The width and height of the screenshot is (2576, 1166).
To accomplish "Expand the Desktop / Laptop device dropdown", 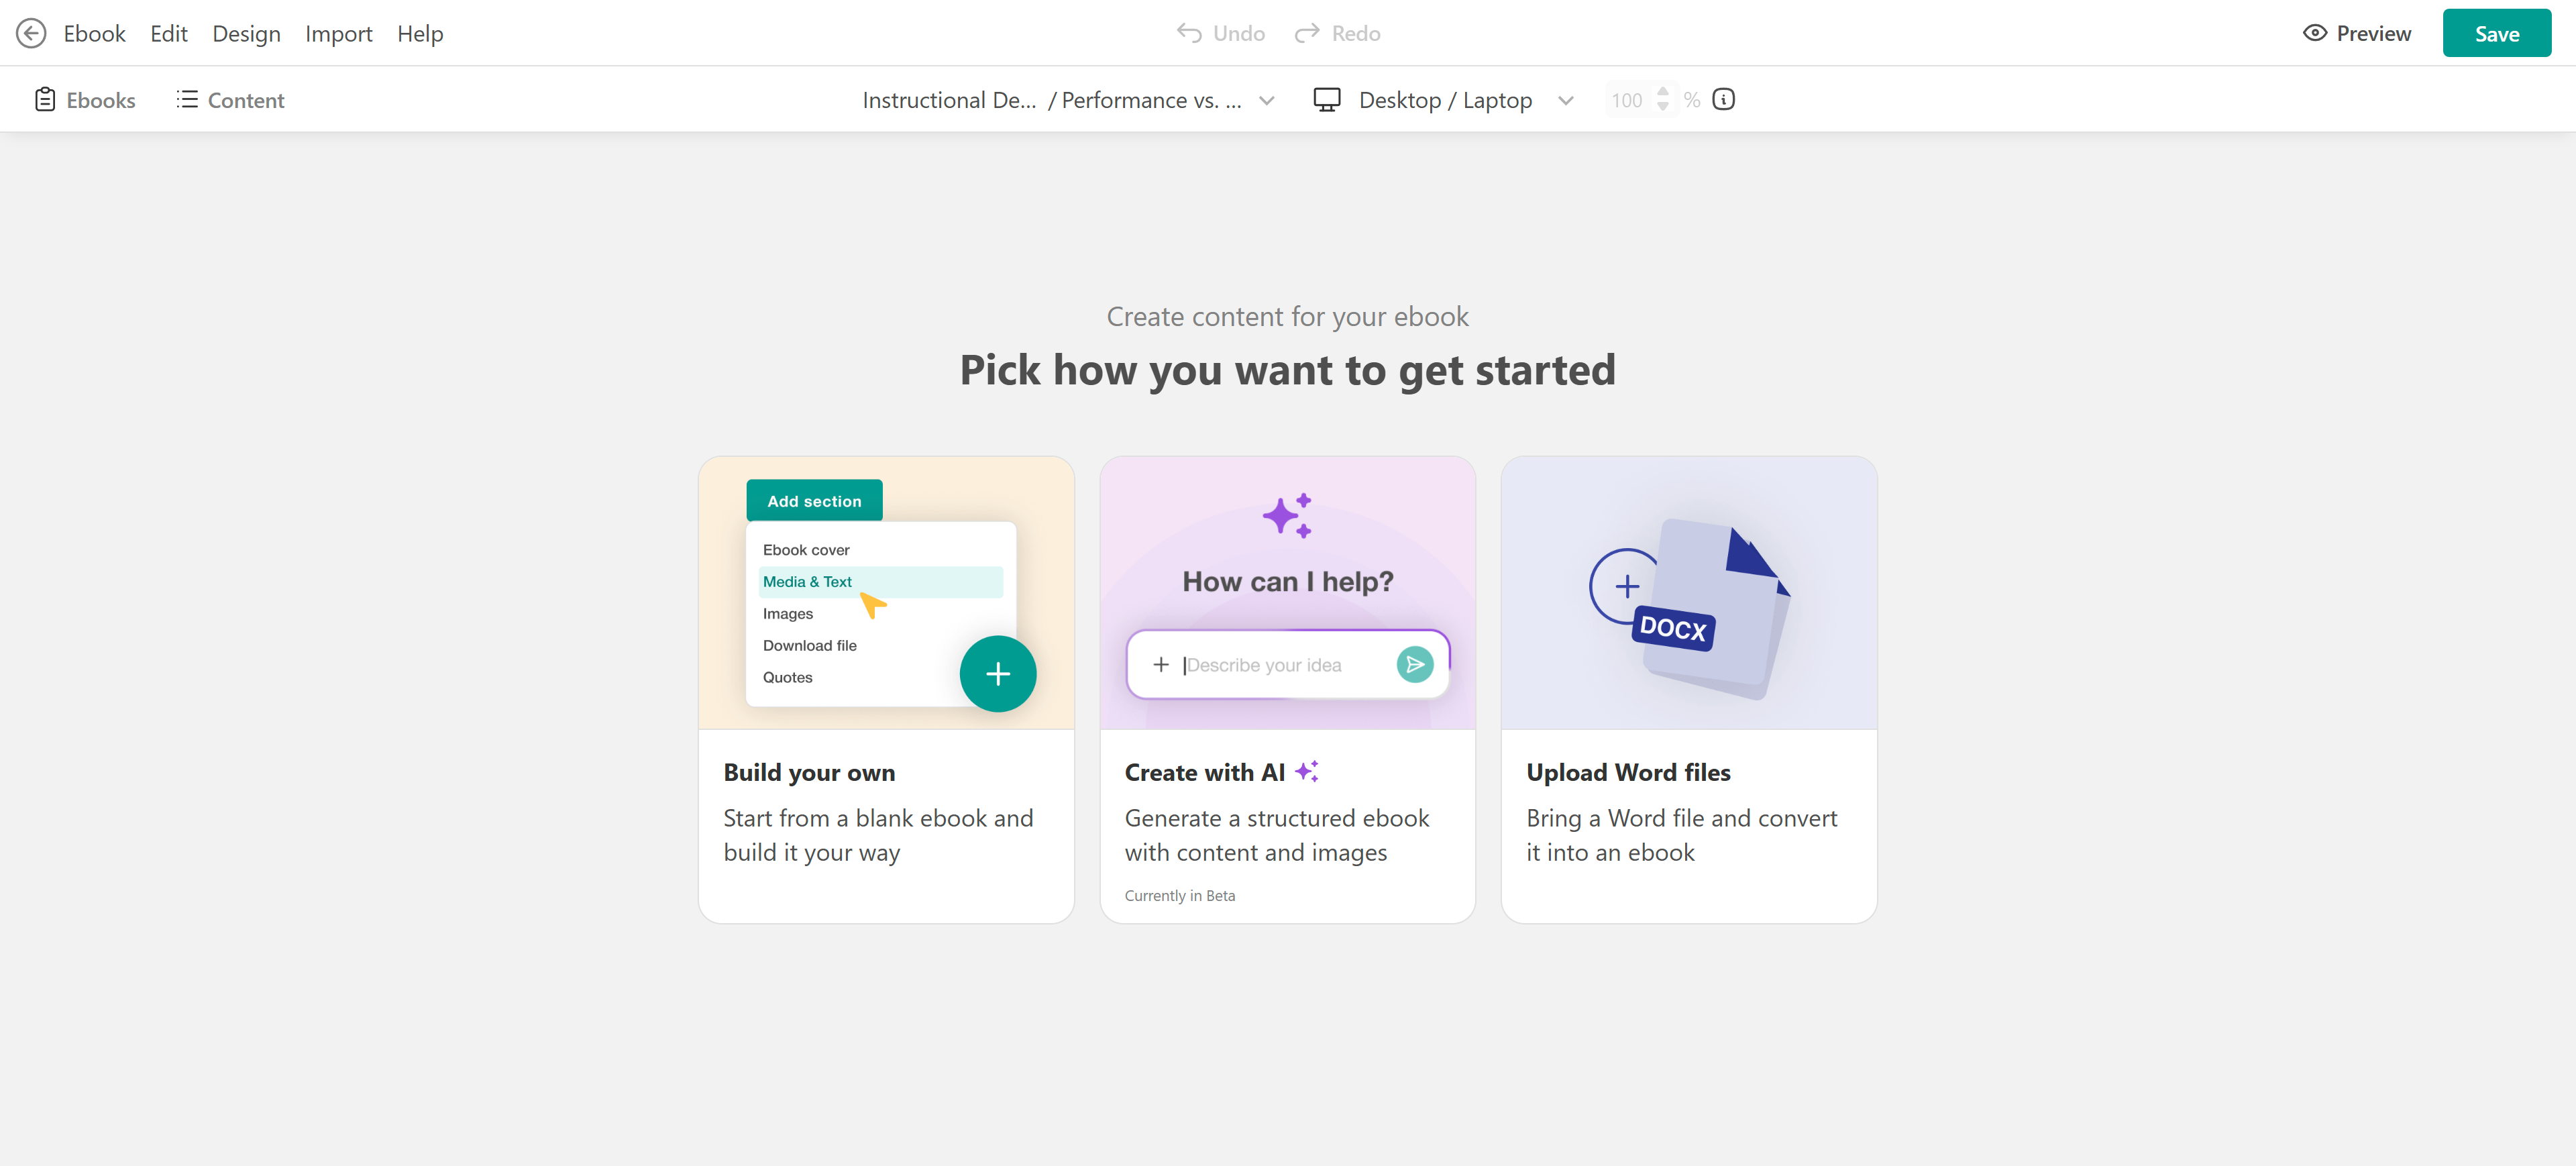I will (x=1566, y=100).
